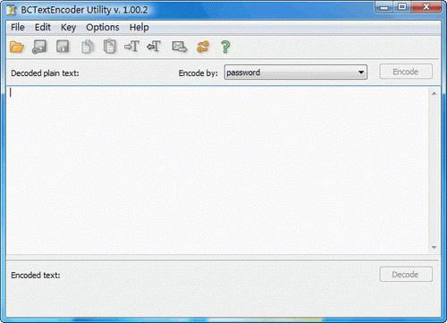Open the File menu
The height and width of the screenshot is (323, 447).
[18, 27]
